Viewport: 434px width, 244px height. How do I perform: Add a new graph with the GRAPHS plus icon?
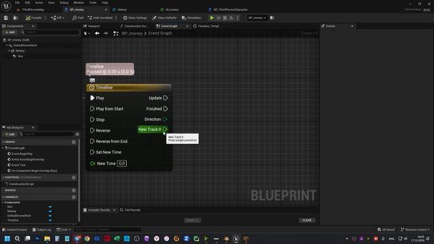pos(74,142)
